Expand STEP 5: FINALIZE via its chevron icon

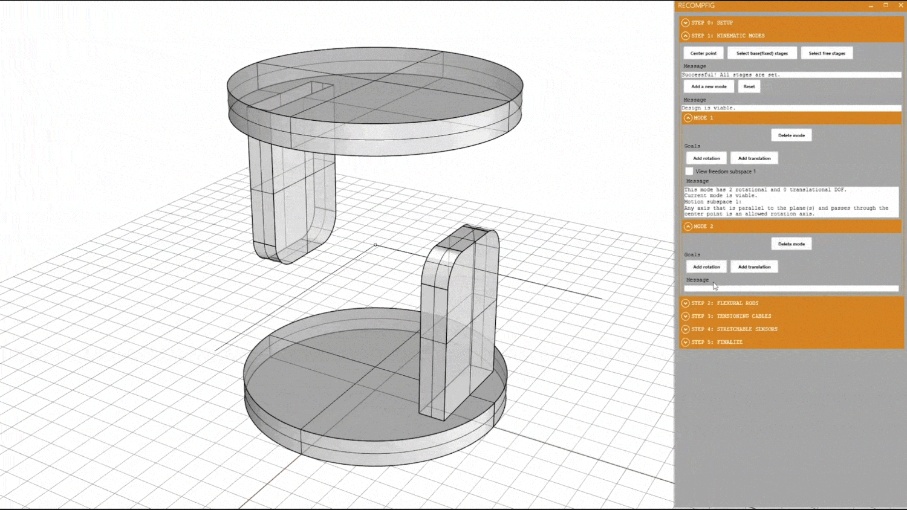pyautogui.click(x=685, y=342)
